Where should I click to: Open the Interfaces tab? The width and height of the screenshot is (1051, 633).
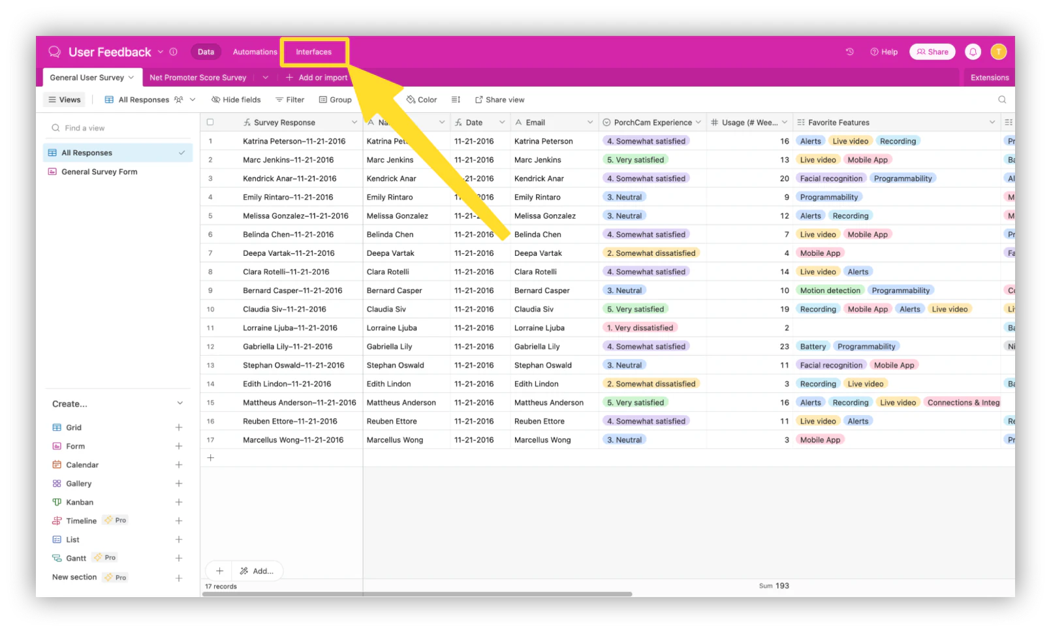[x=314, y=52]
